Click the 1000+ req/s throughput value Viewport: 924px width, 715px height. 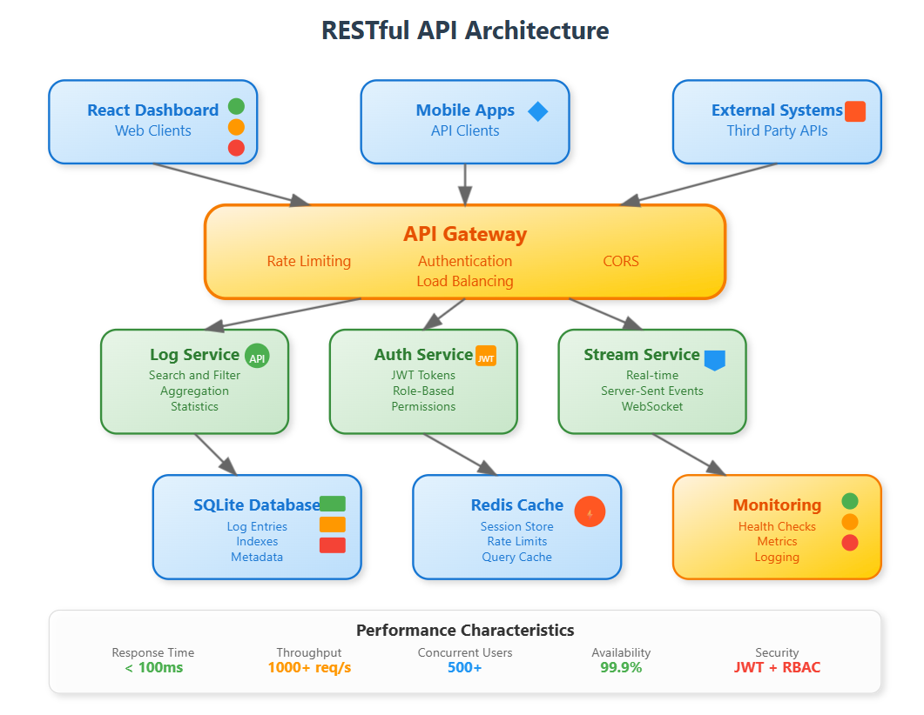[x=309, y=667]
